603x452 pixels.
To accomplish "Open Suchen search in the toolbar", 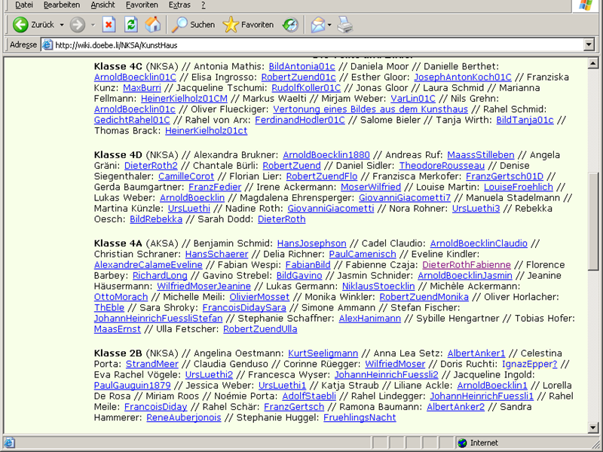I will coord(194,25).
